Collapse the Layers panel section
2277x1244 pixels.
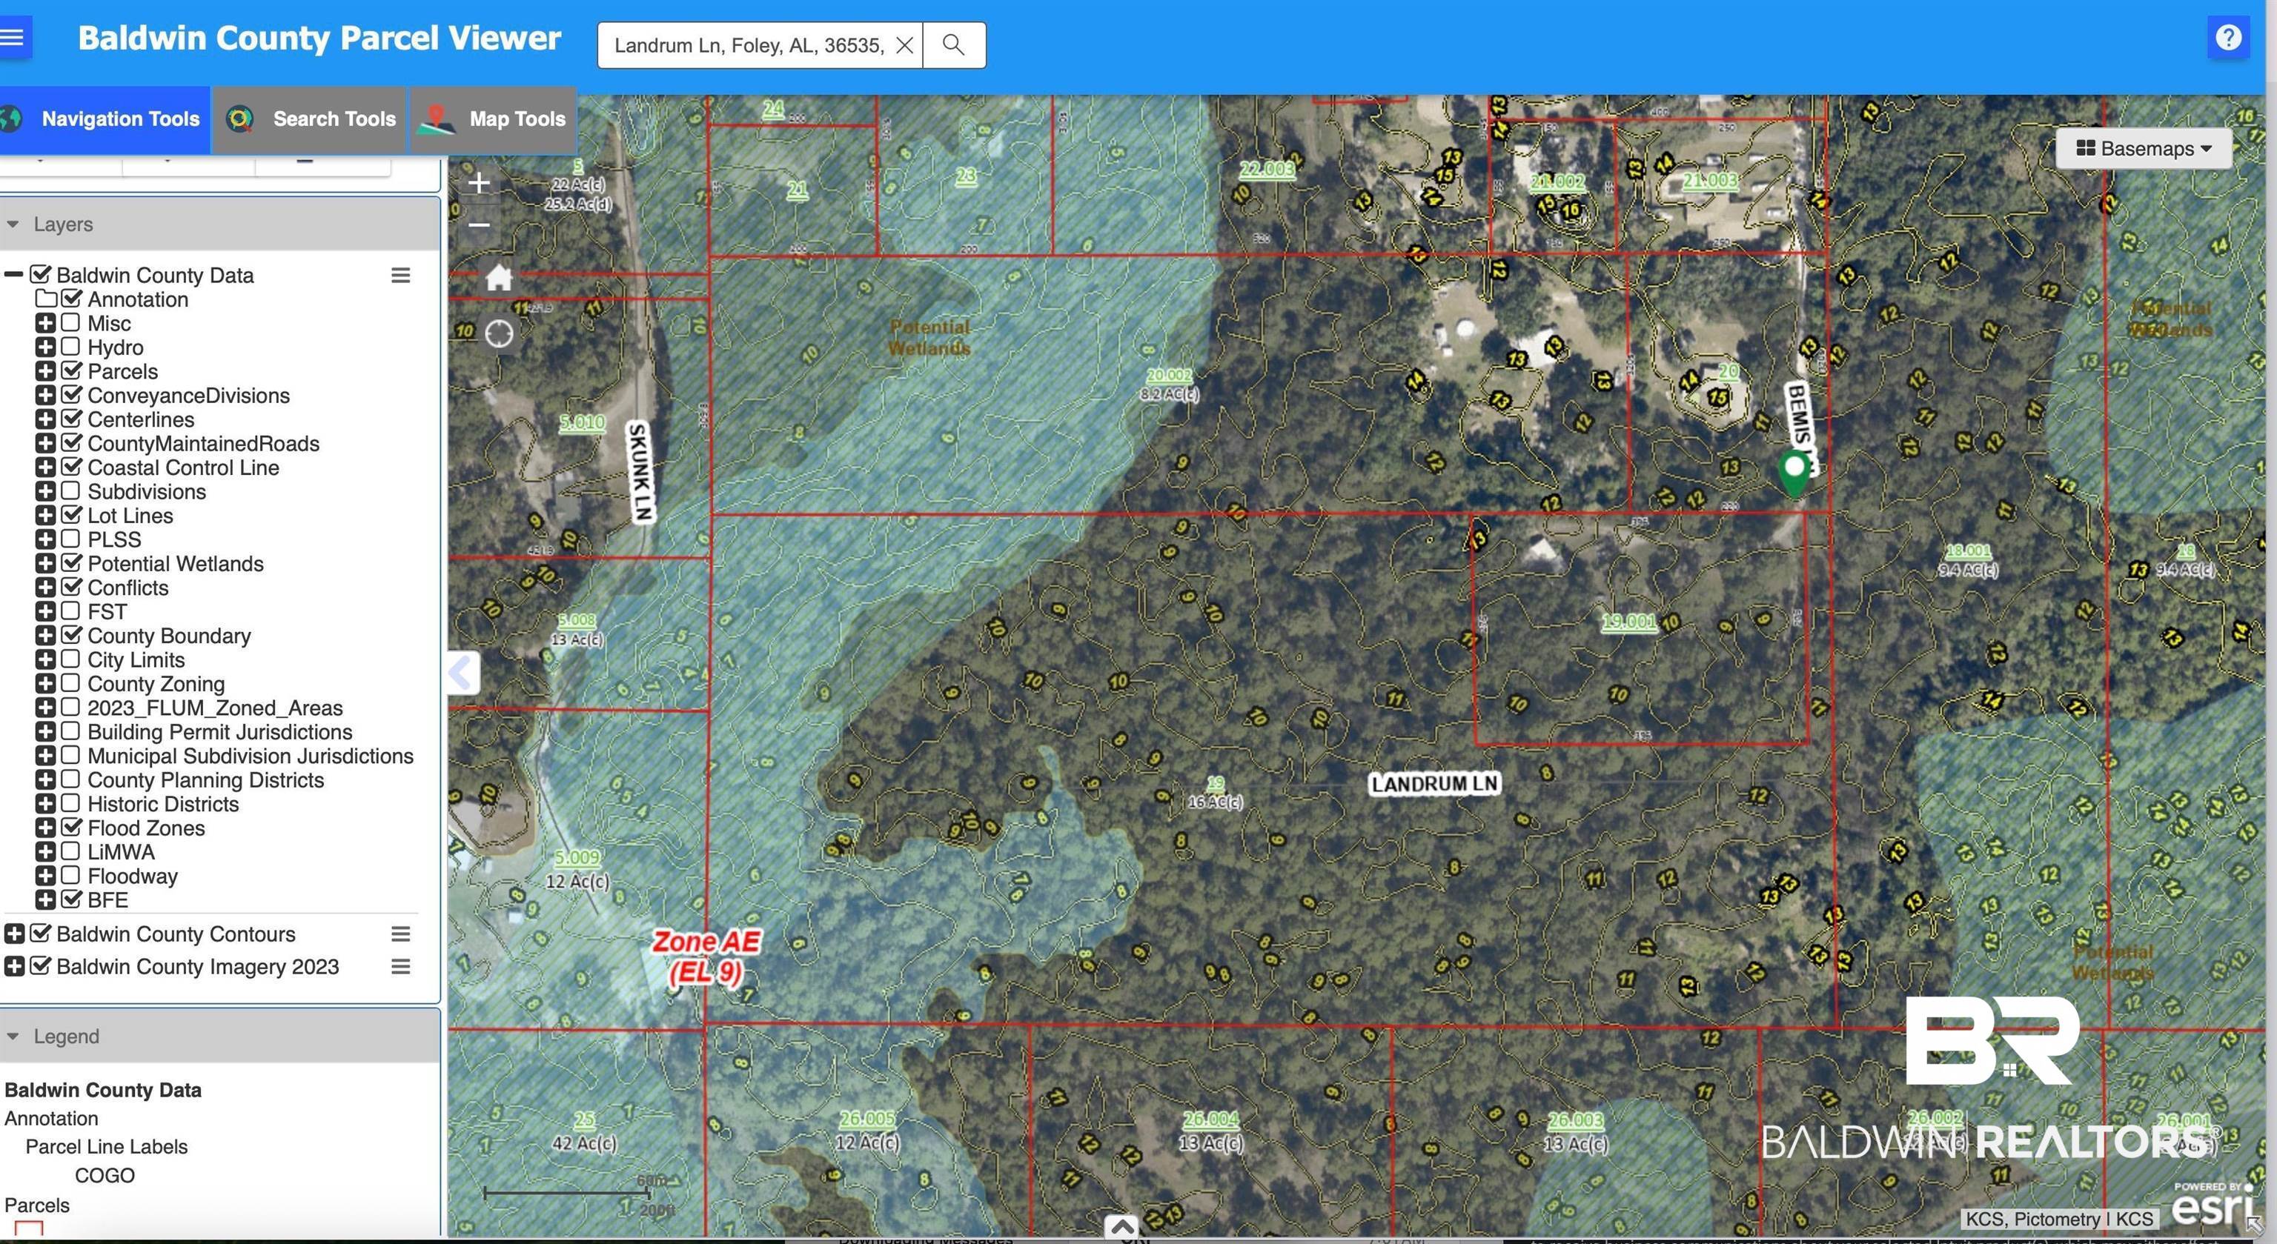13,224
